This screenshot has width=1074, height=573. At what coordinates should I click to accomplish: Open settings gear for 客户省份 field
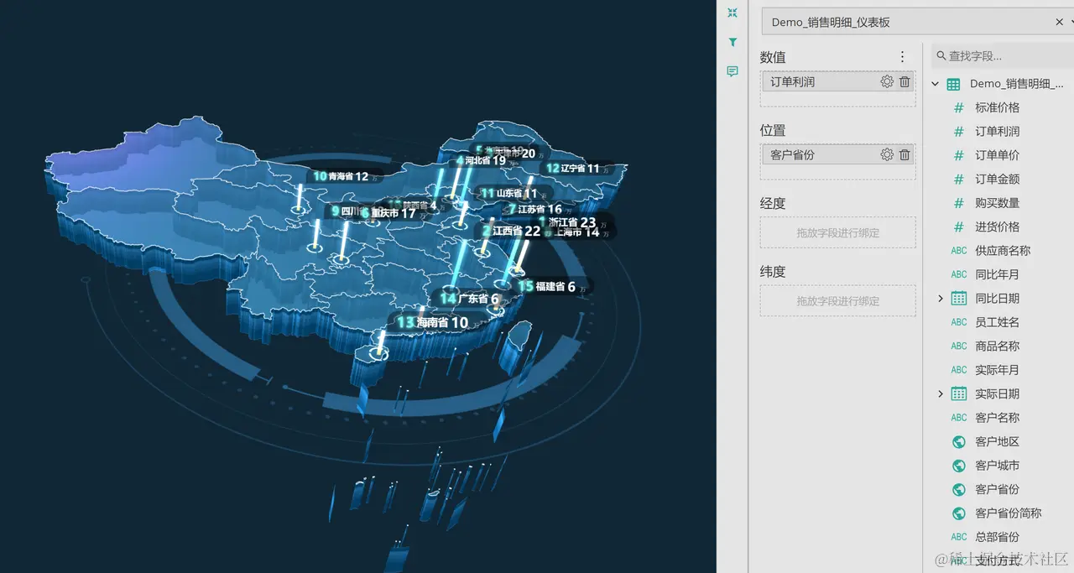coord(887,154)
